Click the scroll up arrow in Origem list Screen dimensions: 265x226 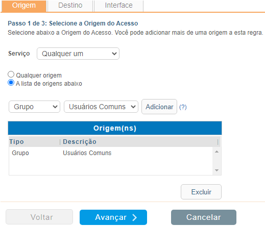tap(216, 152)
